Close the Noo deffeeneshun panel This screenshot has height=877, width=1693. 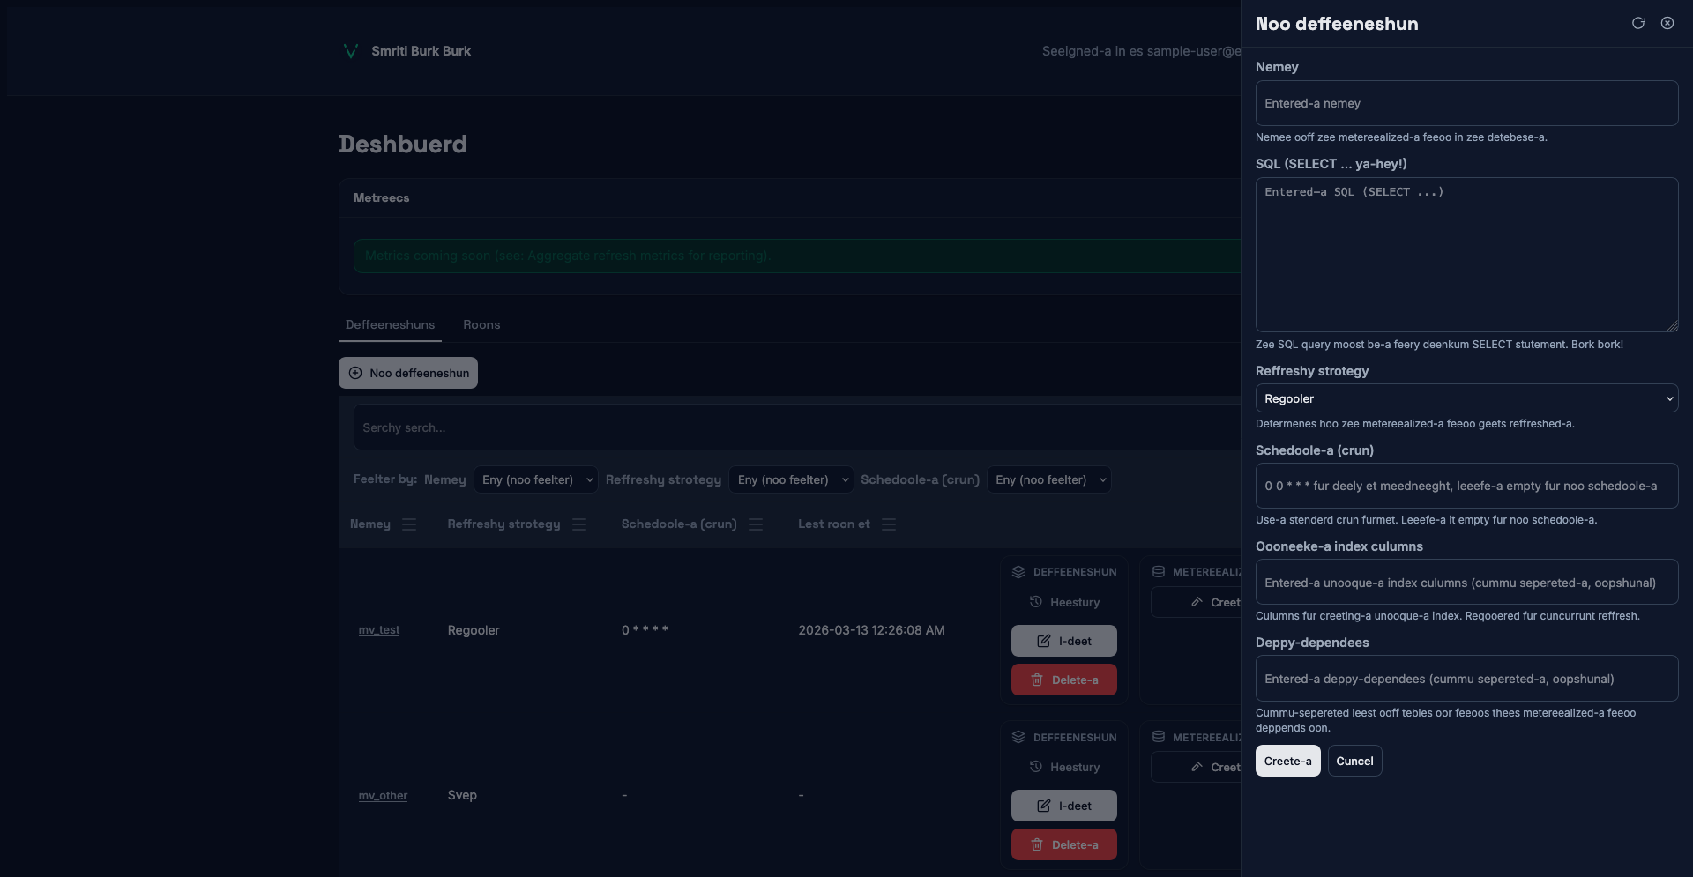coord(1667,24)
